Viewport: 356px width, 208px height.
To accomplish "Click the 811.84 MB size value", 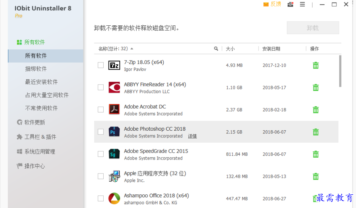I will [x=237, y=154].
